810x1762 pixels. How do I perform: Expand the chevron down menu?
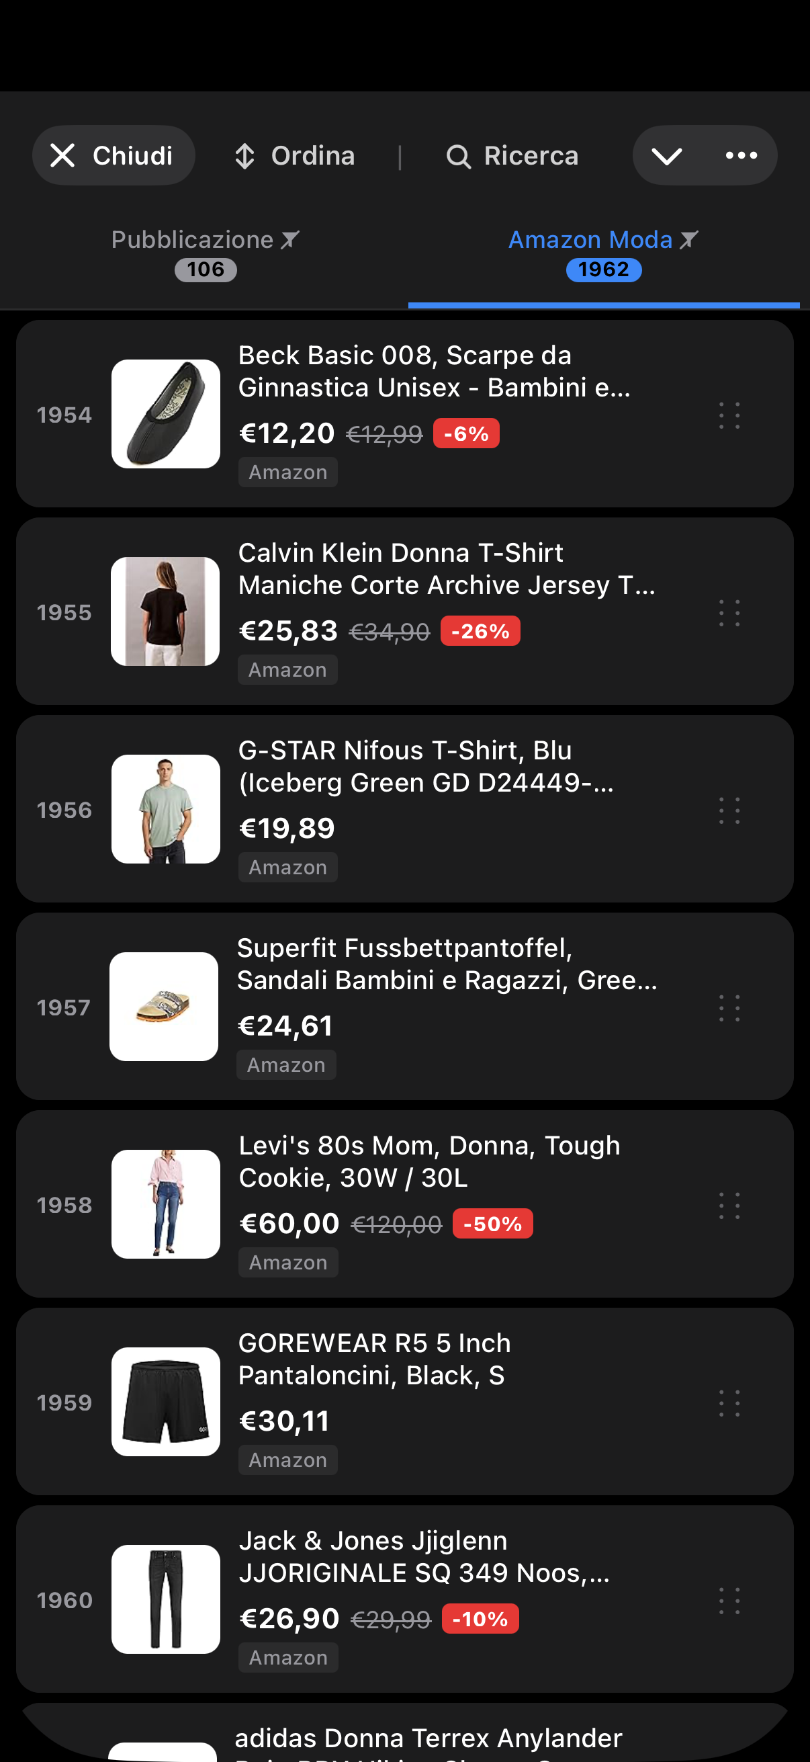click(666, 156)
